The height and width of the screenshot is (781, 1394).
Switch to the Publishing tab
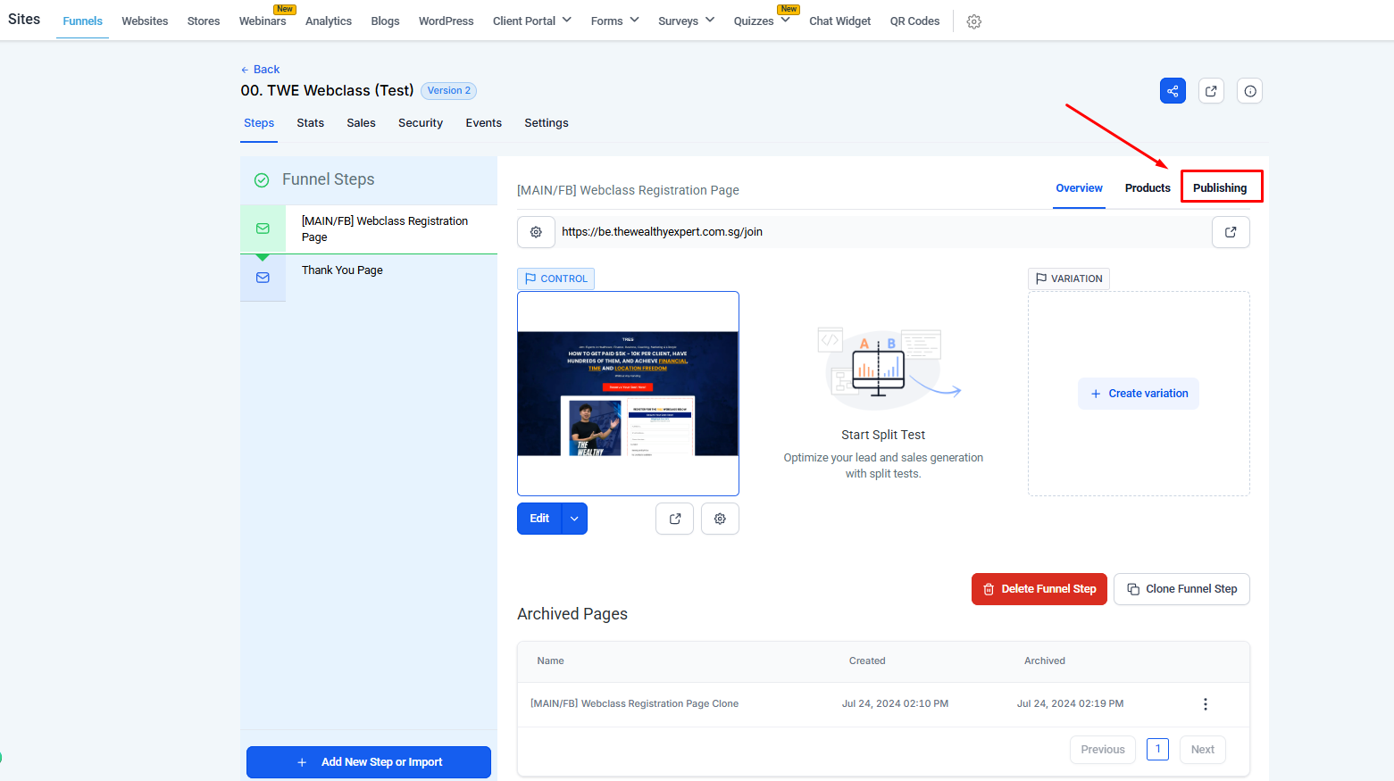tap(1220, 187)
